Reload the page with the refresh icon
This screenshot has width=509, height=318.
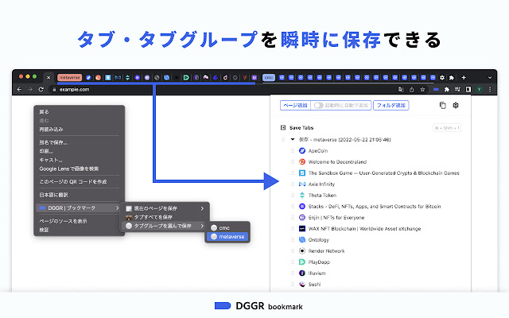tap(41, 89)
